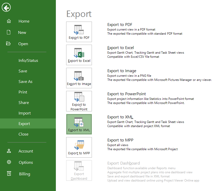Click 'Compatible with standard project XML format'
The width and height of the screenshot is (217, 191).
coord(138,126)
